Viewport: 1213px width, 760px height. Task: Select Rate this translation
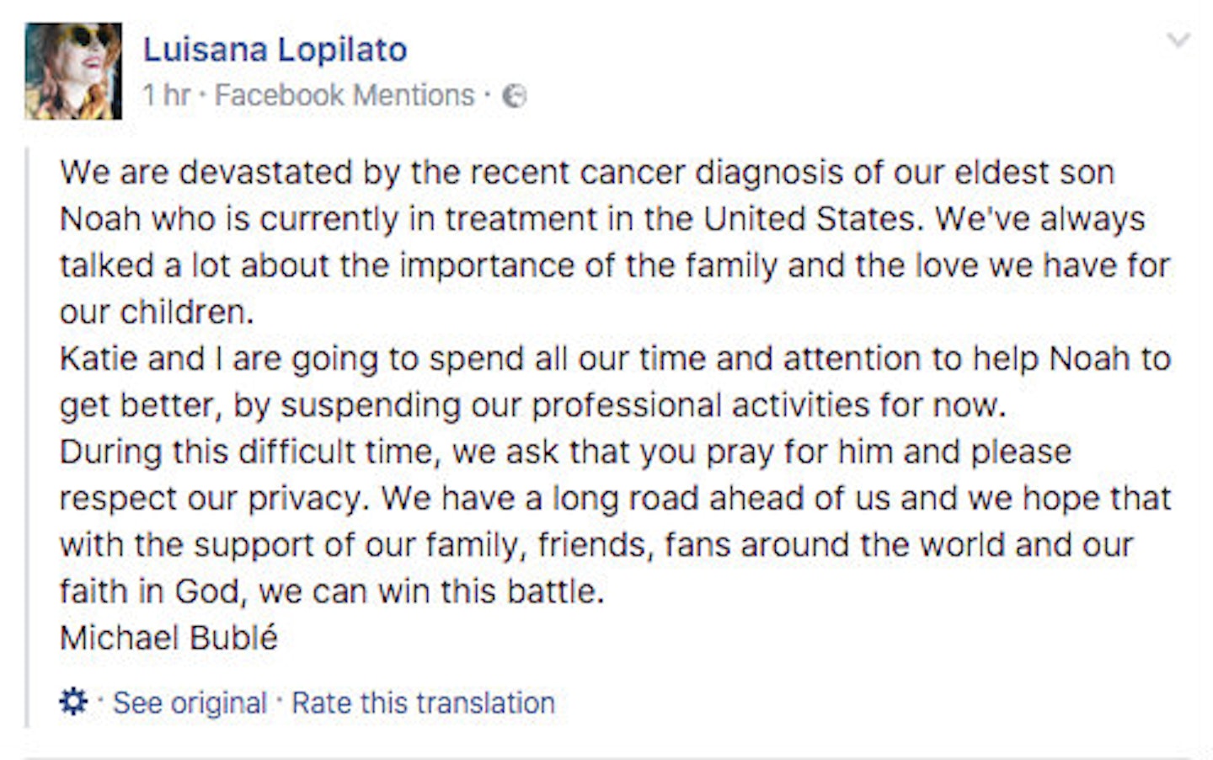point(423,703)
